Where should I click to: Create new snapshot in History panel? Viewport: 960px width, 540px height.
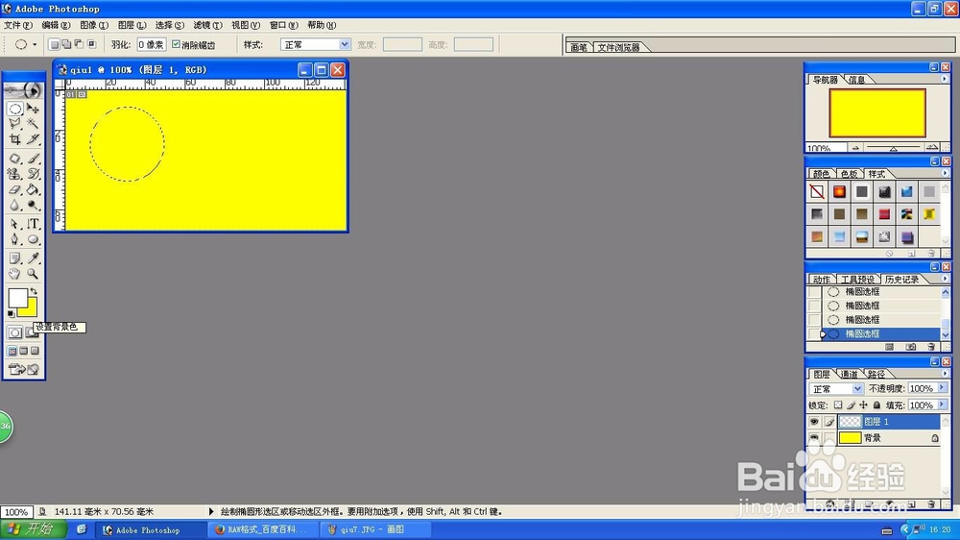(x=911, y=347)
